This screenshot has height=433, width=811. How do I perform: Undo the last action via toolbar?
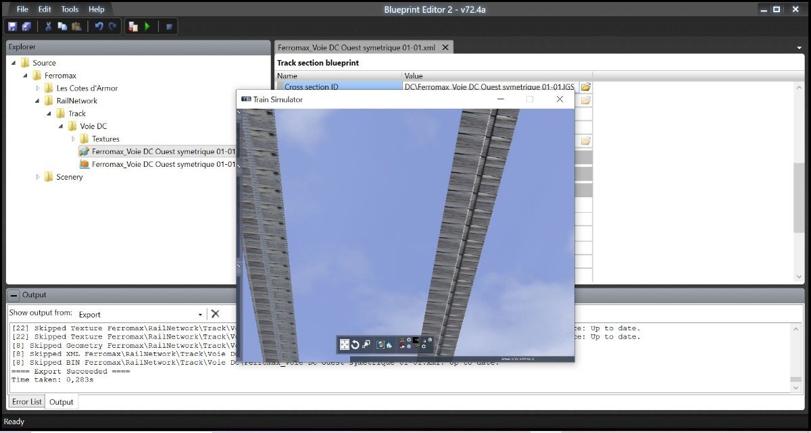click(99, 26)
